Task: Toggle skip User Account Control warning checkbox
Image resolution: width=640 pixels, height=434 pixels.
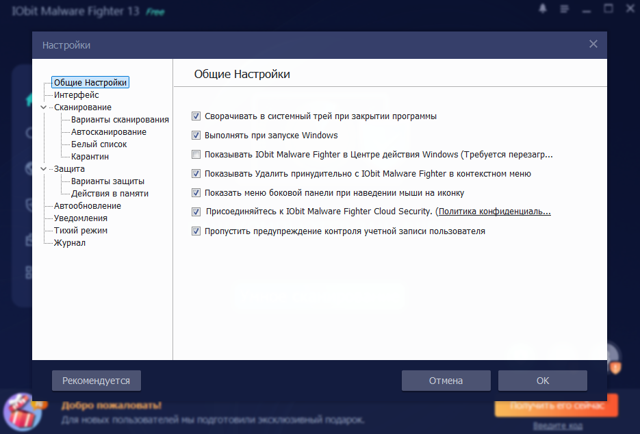Action: (x=196, y=231)
